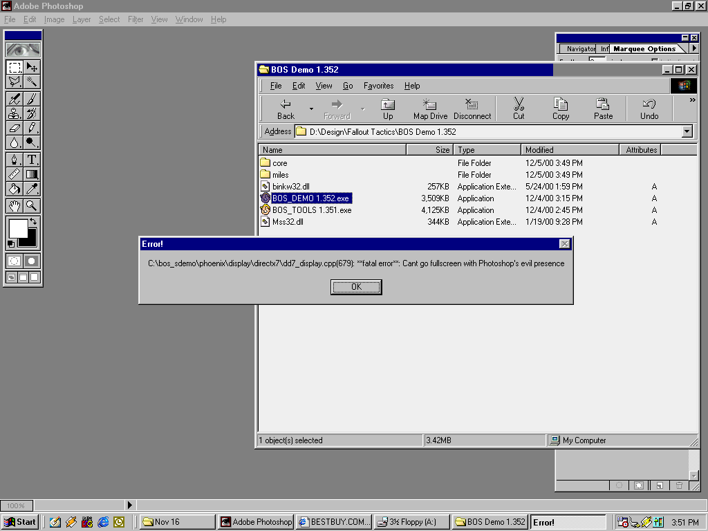Click the Up folder toolbar button
This screenshot has height=531, width=708.
point(388,109)
